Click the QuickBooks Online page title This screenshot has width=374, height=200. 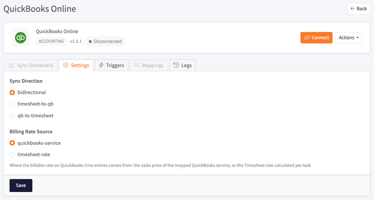[40, 9]
